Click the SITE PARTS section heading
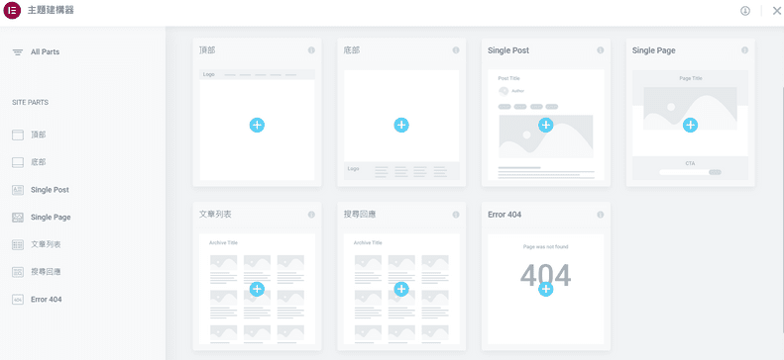 (x=30, y=102)
